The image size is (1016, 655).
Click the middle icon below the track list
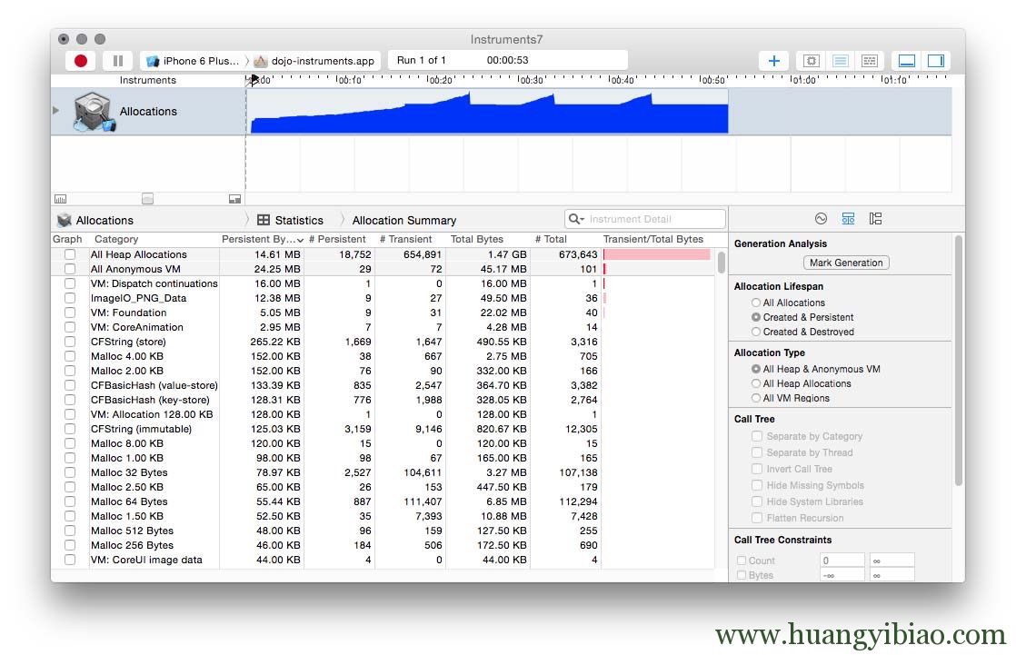click(x=148, y=199)
